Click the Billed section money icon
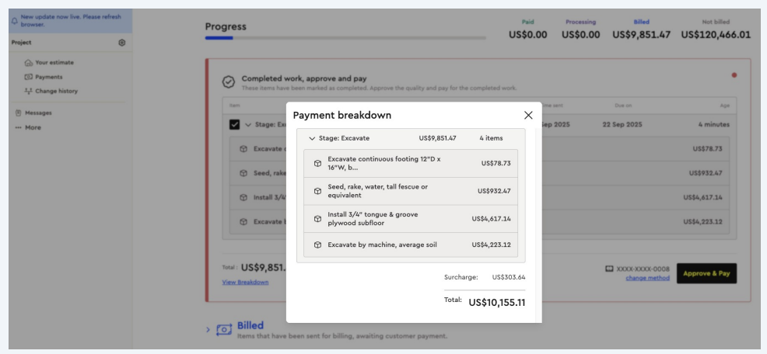This screenshot has width=767, height=354. (225, 330)
